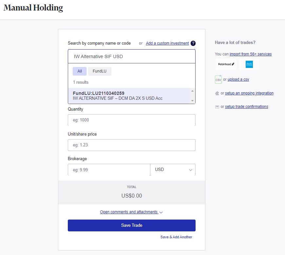Click the help question mark icon

coord(193,43)
